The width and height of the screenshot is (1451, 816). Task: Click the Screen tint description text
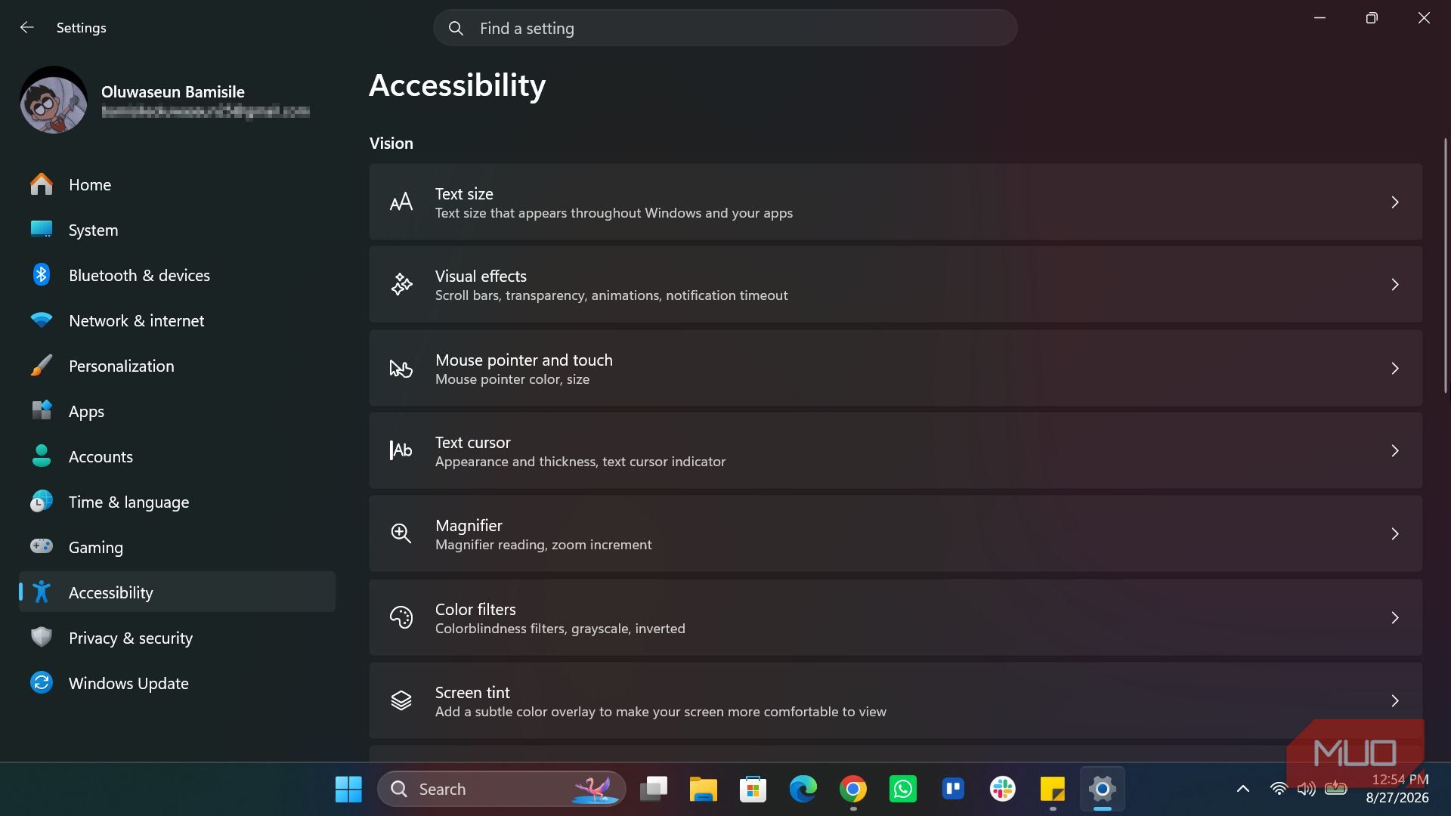(661, 712)
